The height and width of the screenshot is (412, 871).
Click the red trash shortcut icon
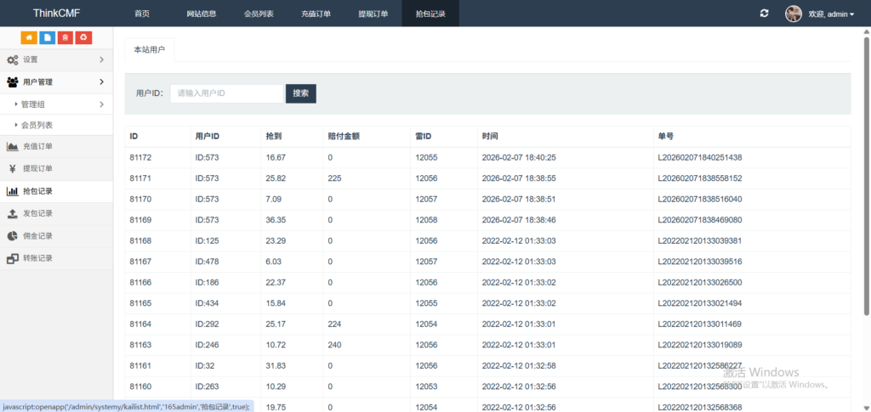(x=65, y=37)
